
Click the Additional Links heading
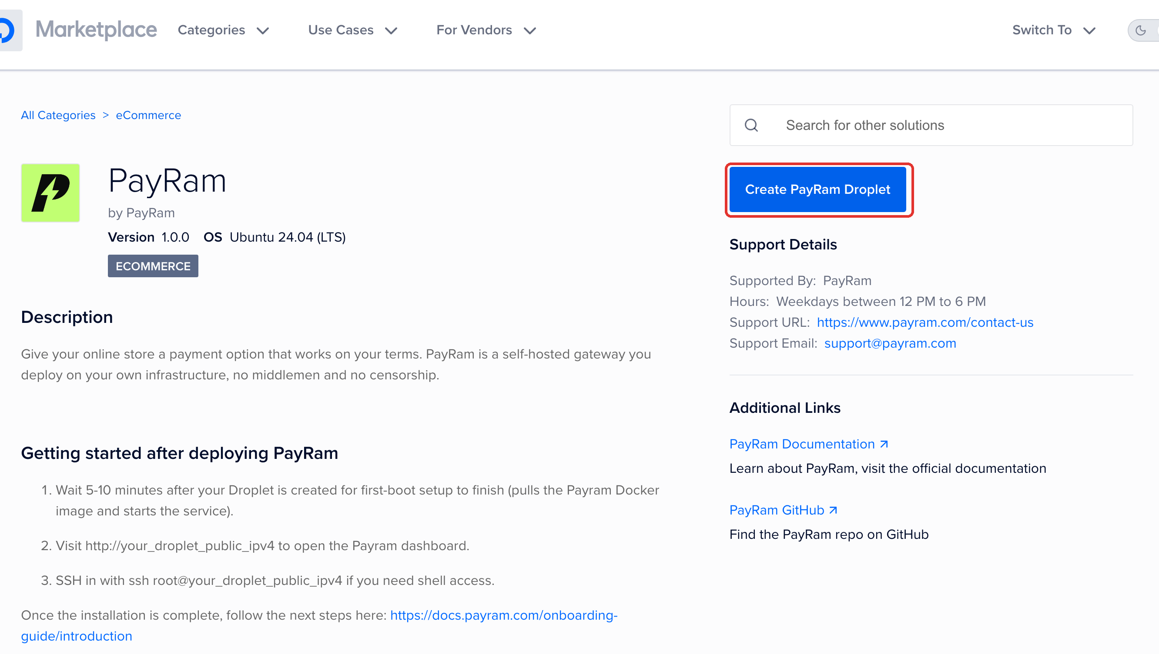click(785, 408)
